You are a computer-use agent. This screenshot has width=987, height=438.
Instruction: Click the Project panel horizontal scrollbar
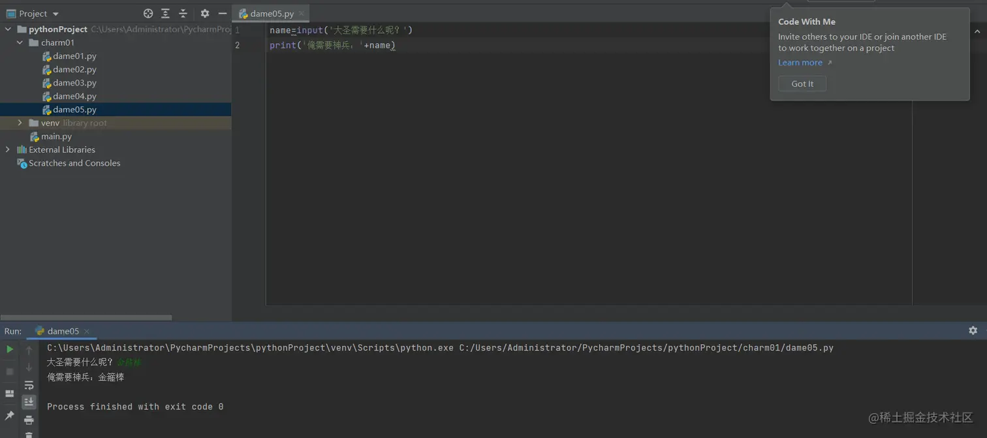[x=86, y=318]
